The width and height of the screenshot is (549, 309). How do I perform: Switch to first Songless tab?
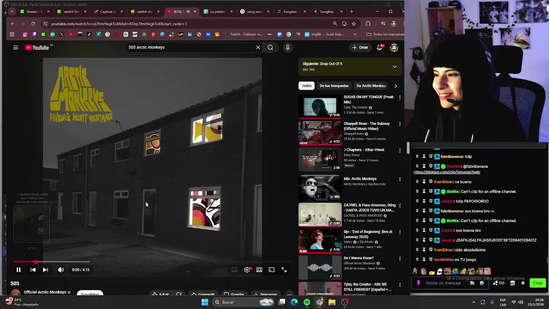click(290, 12)
